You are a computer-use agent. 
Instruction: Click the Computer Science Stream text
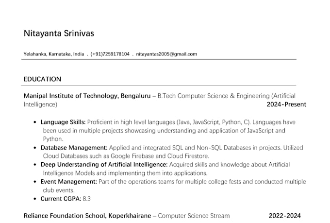point(194,216)
